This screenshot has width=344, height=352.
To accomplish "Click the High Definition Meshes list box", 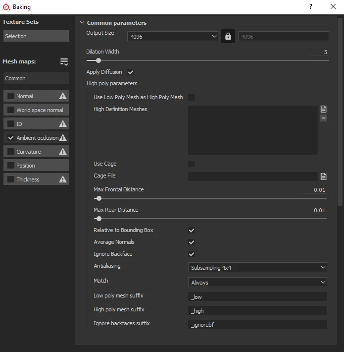I will pyautogui.click(x=253, y=130).
